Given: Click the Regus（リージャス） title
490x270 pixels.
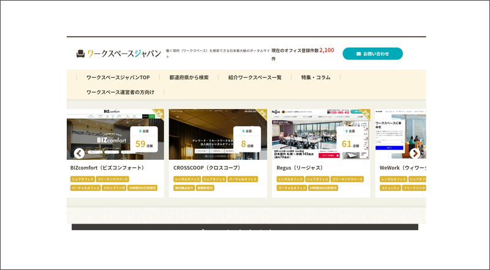Looking at the screenshot, I should point(301,168).
